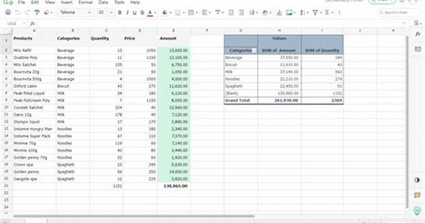Click the Redo icon
425x223 pixels.
[x=27, y=12]
